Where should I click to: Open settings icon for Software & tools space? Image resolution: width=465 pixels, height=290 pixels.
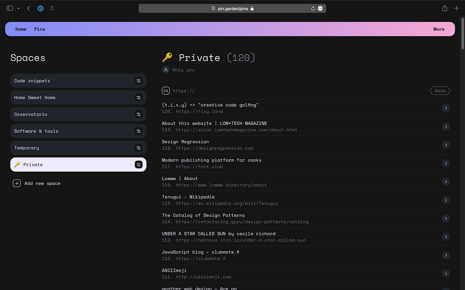[138, 131]
